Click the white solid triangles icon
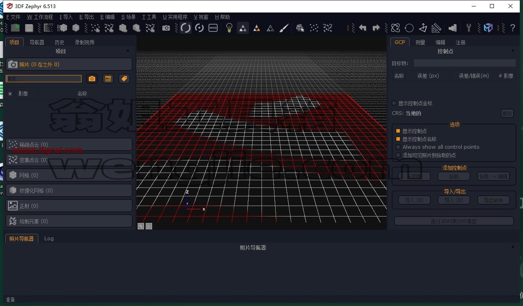This screenshot has height=306, width=523. coord(243,28)
